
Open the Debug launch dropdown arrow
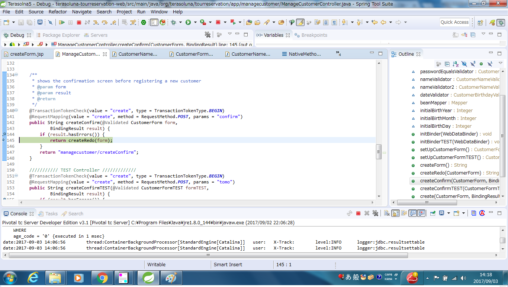180,22
